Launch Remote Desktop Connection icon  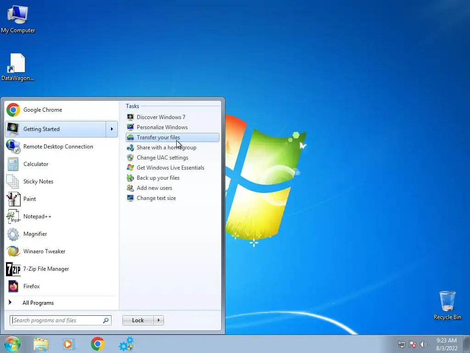click(13, 147)
